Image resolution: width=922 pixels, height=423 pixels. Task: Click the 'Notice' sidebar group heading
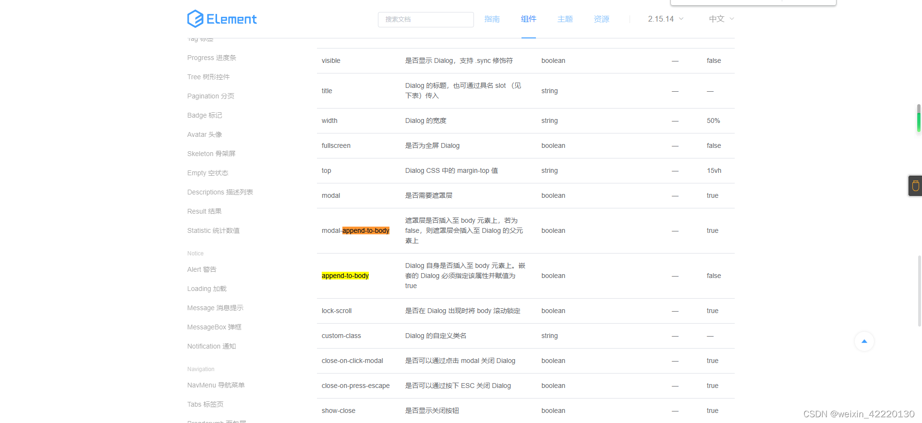point(195,254)
